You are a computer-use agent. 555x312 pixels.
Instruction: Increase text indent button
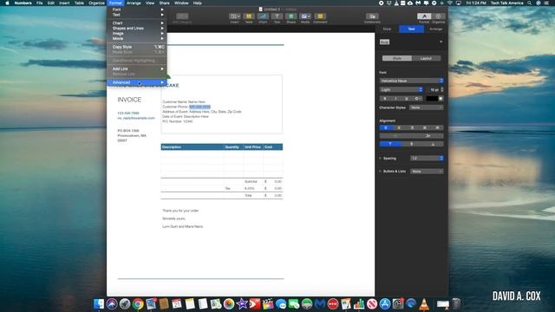(428, 136)
